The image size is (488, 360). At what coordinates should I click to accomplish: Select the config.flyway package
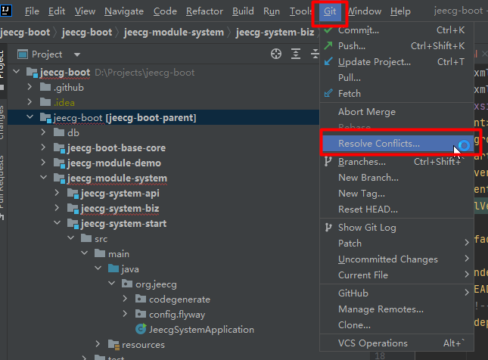[x=177, y=315]
